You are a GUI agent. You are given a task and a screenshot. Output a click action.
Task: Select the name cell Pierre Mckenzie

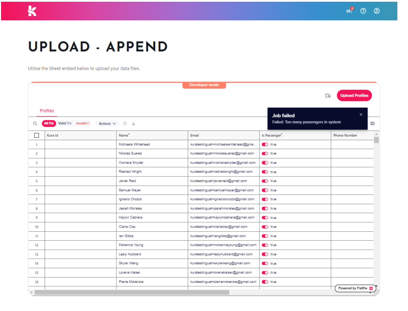pos(152,282)
